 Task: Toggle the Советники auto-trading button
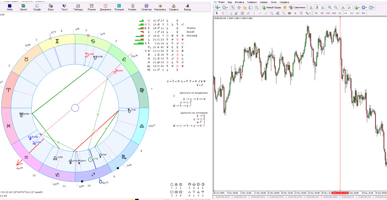pos(297,7)
